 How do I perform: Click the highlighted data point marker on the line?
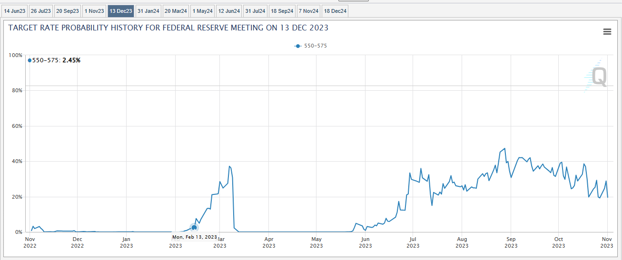(194, 228)
